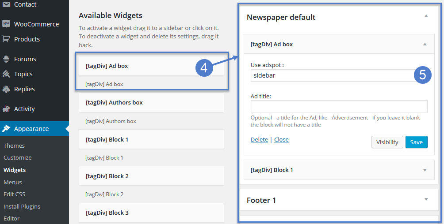This screenshot has width=444, height=224.
Task: Click the Forums icon in sidebar
Action: click(x=6, y=59)
